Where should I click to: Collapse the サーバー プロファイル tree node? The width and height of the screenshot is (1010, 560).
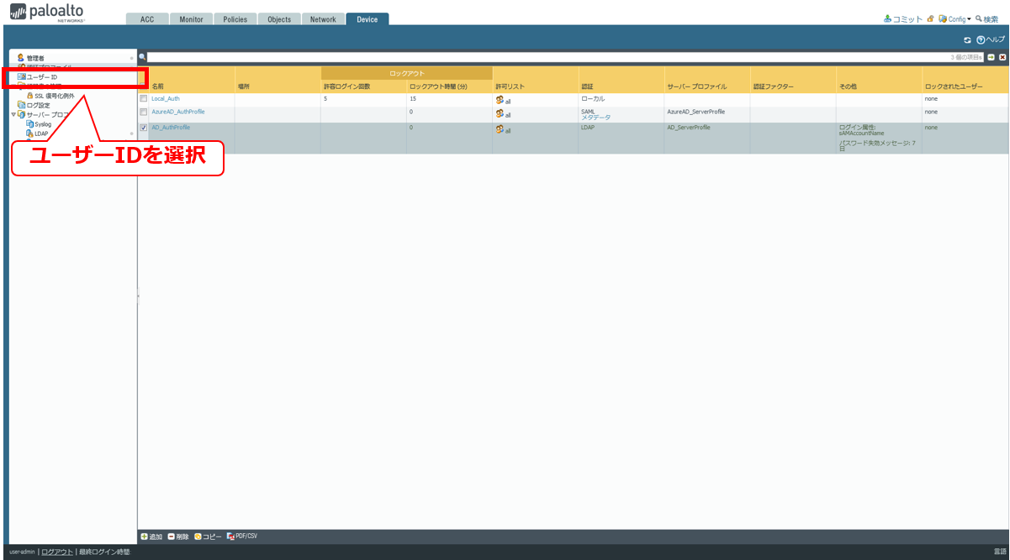(13, 115)
